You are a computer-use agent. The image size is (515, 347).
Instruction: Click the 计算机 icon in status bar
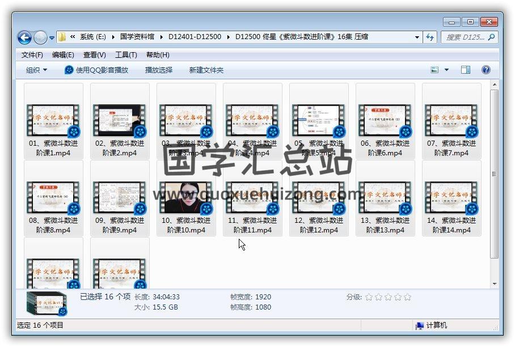click(420, 325)
